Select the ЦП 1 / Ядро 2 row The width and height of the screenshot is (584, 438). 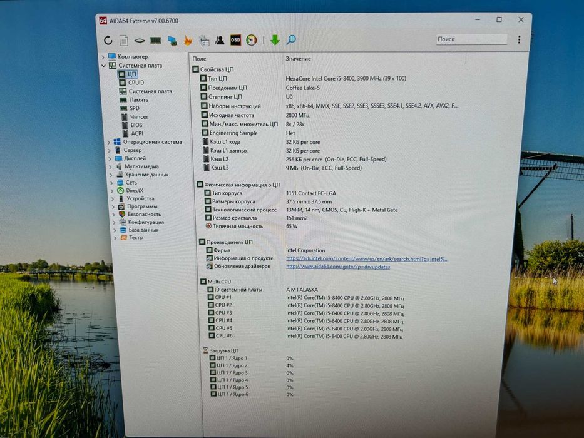pyautogui.click(x=252, y=365)
